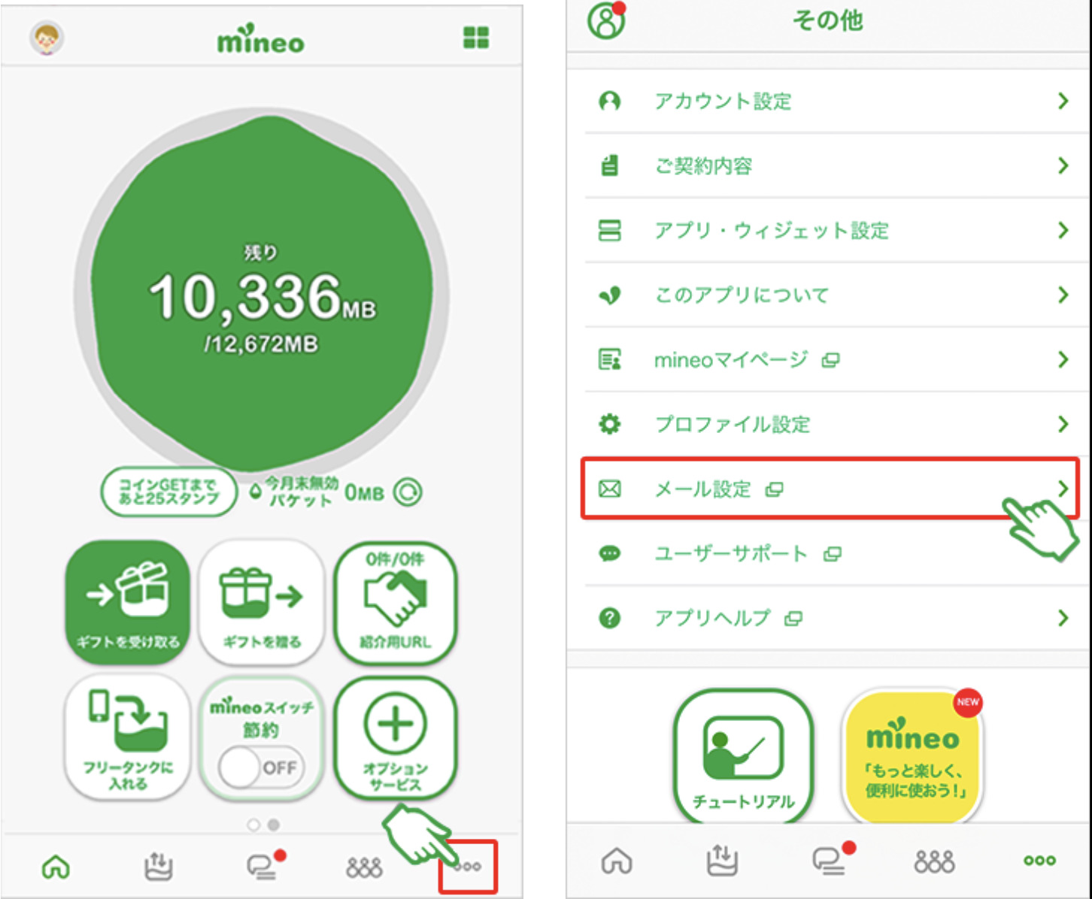Expand プロファイル設定 via its chevron

[1063, 424]
